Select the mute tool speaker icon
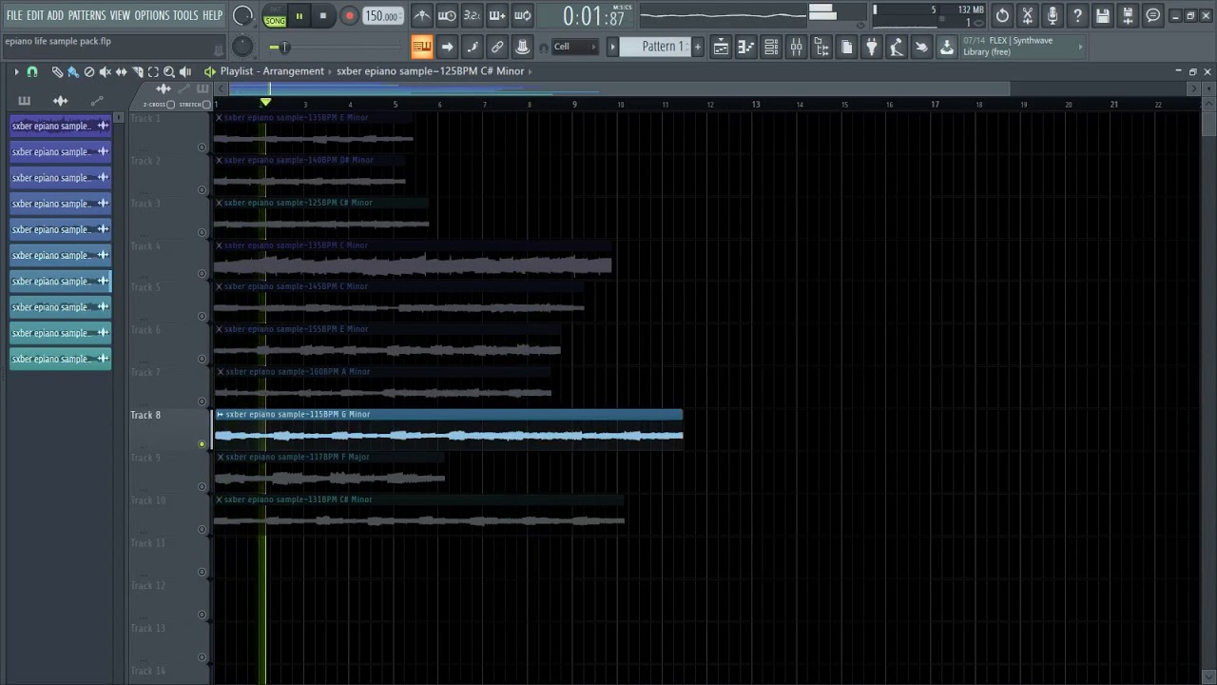The image size is (1217, 685). coord(106,72)
